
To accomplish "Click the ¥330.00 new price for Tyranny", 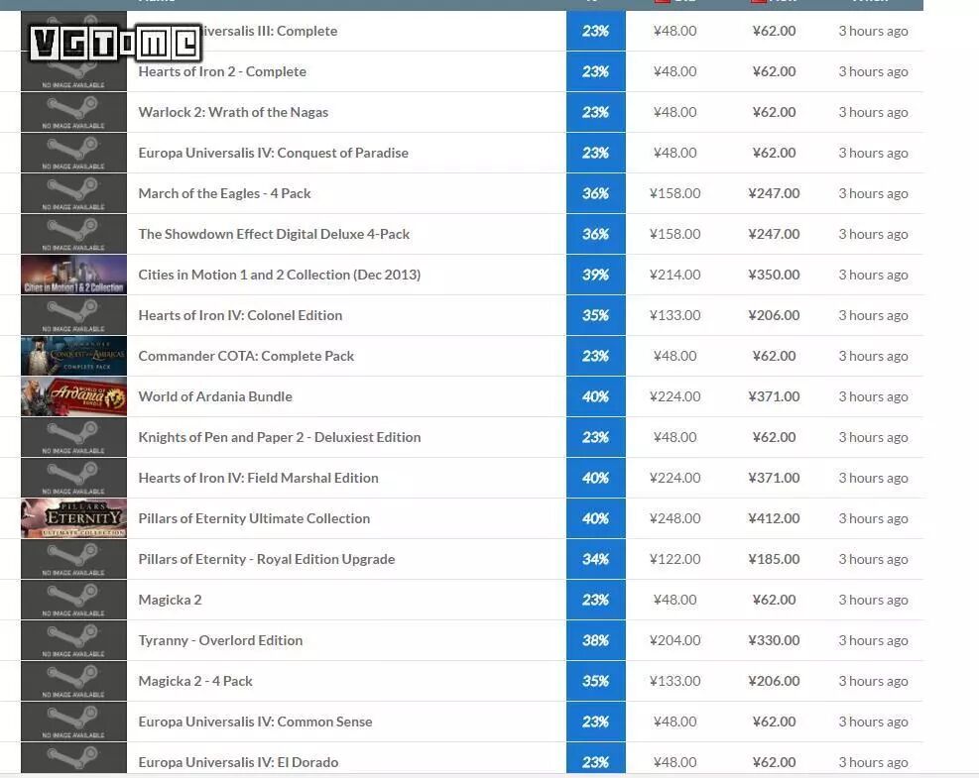I will 775,640.
